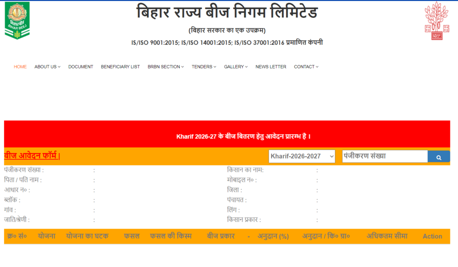Click the जिला label
The width and height of the screenshot is (458, 267).
(x=234, y=190)
